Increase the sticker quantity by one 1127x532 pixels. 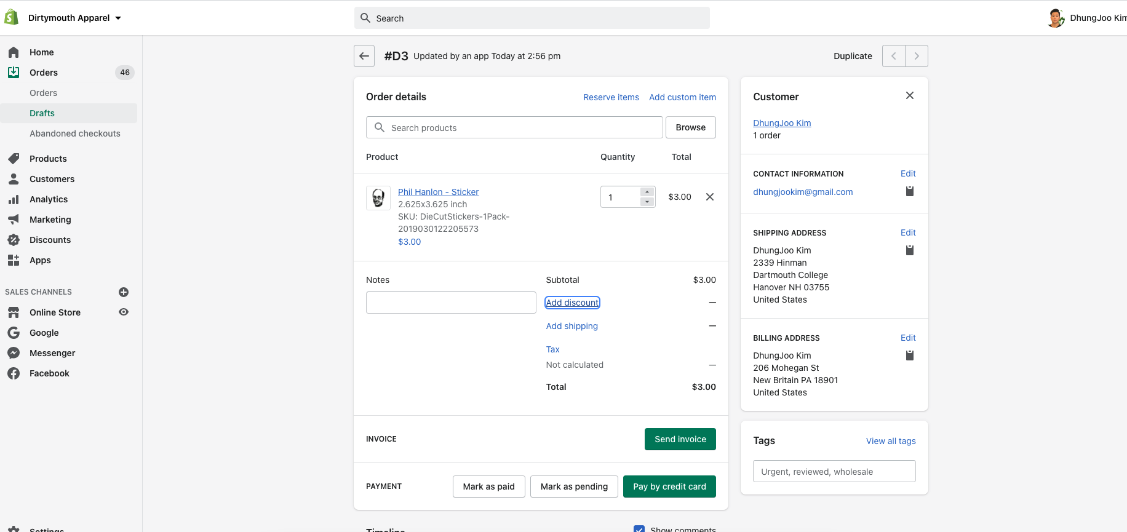pos(647,192)
